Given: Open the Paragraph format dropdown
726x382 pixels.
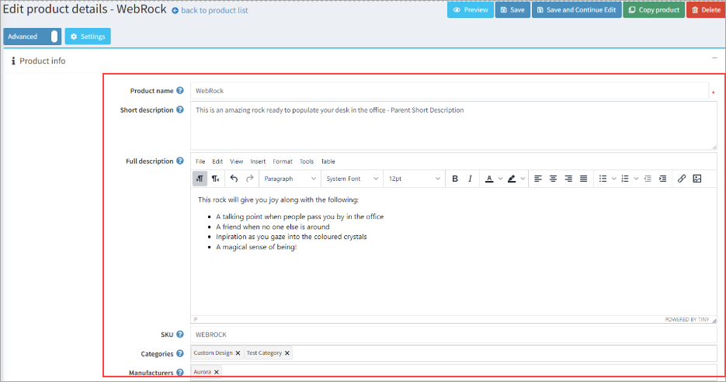Looking at the screenshot, I should (290, 179).
